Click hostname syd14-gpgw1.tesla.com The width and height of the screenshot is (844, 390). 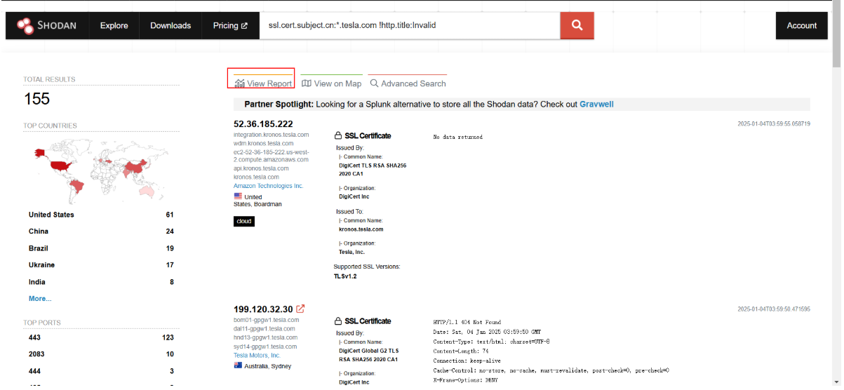[x=265, y=347]
